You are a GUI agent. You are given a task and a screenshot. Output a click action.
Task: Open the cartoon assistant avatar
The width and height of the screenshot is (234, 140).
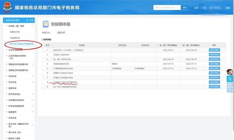[230, 72]
